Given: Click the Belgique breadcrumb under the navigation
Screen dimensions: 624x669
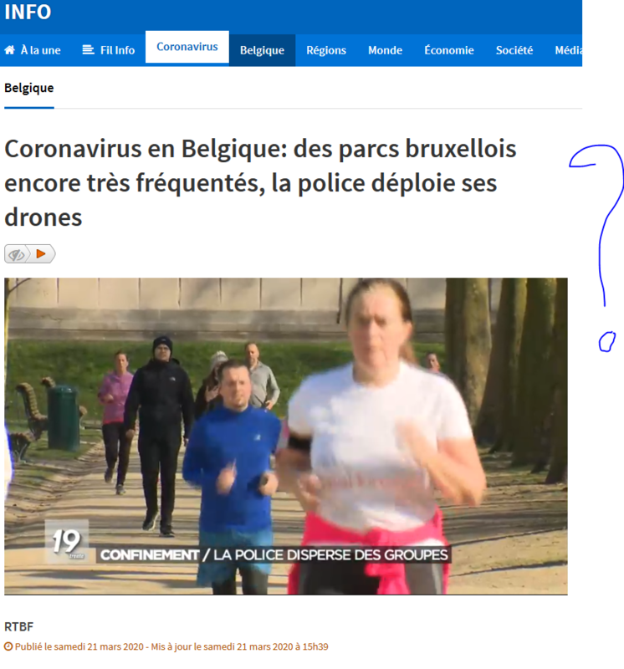Looking at the screenshot, I should [29, 88].
